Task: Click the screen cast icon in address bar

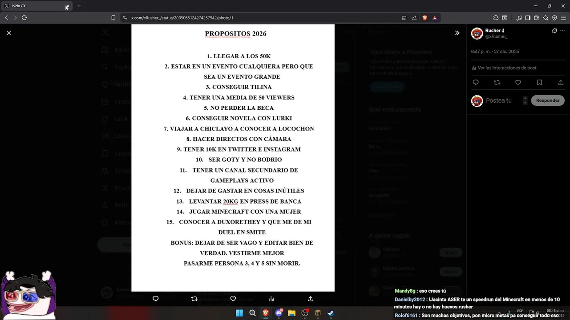Action: (404, 18)
